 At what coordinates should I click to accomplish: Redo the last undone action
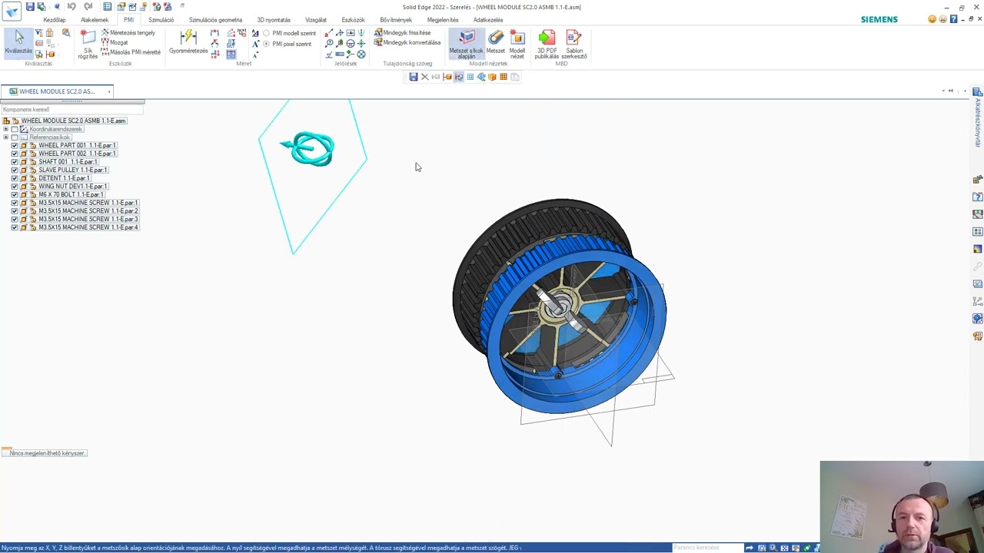[x=88, y=7]
